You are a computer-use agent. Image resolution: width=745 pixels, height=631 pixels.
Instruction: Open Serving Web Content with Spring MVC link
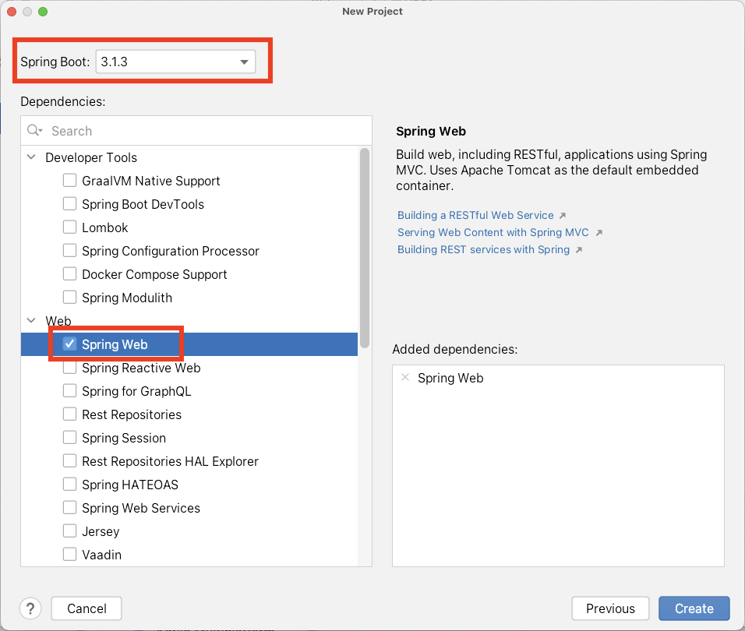(x=493, y=232)
